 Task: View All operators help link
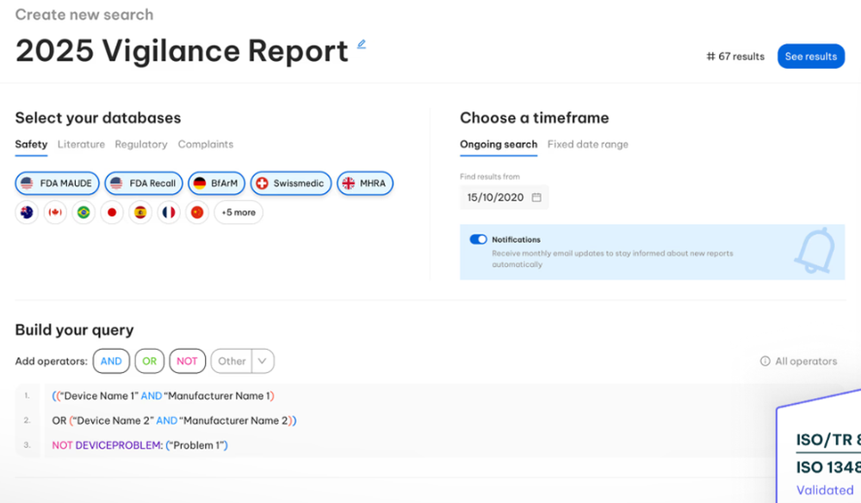point(799,361)
